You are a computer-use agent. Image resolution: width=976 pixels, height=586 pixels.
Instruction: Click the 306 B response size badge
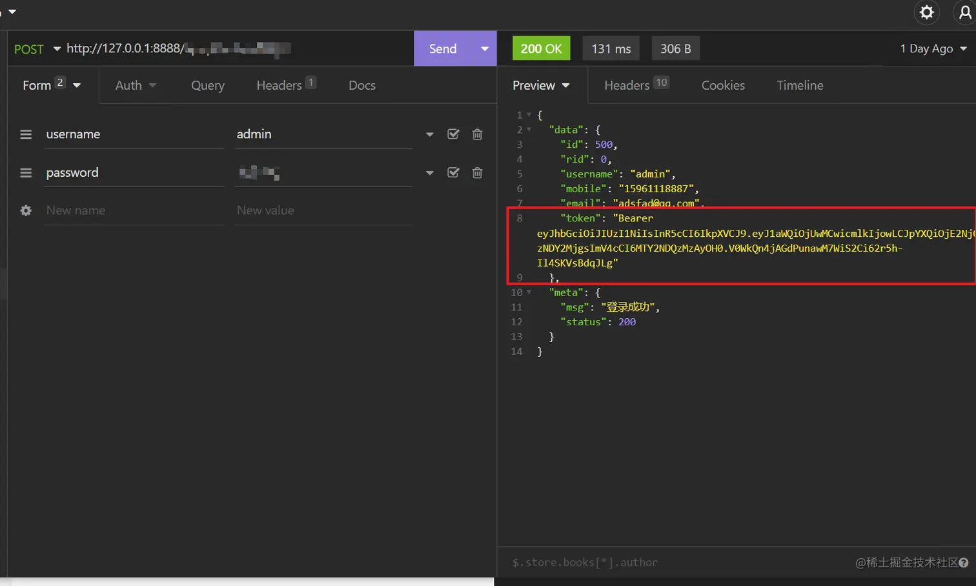pos(675,48)
